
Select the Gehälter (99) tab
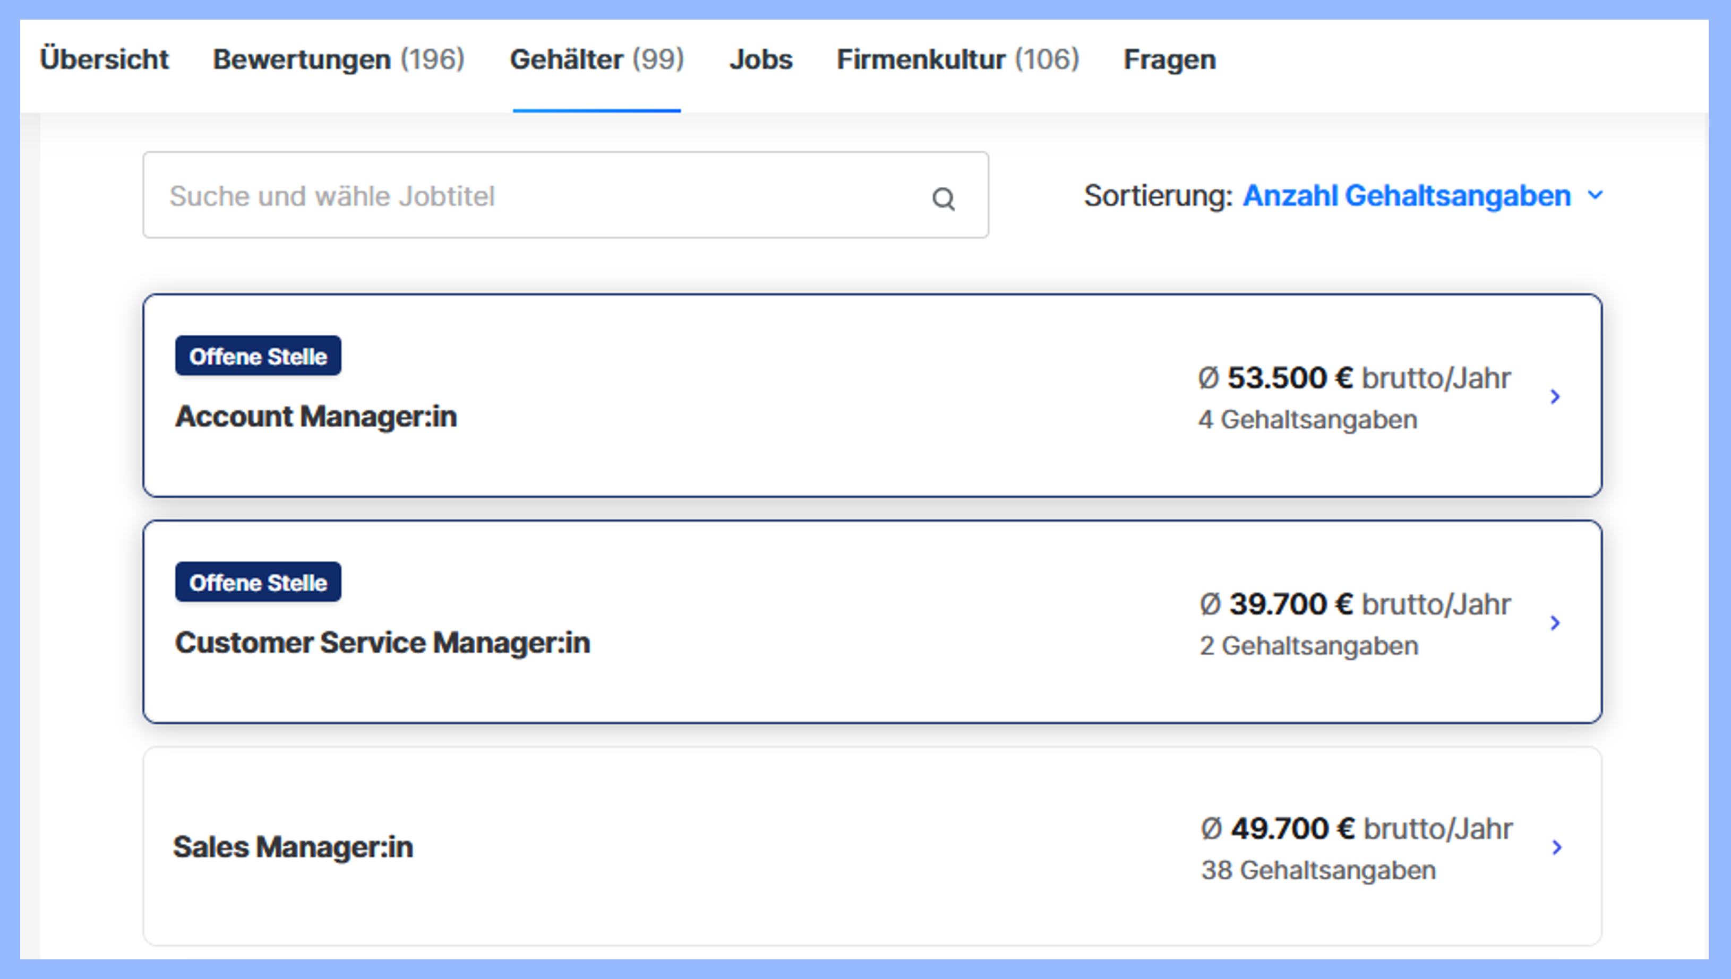click(597, 59)
